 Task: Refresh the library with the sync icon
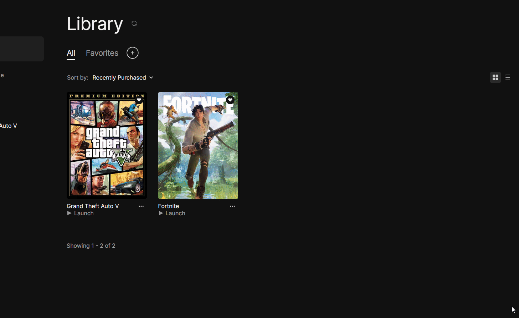tap(134, 24)
